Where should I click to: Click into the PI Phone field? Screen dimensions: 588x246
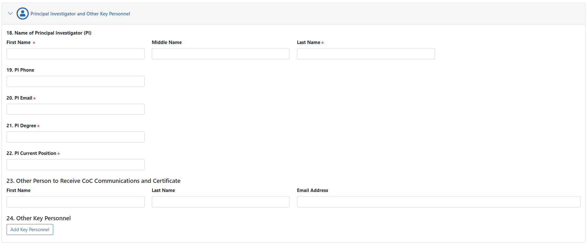click(x=75, y=81)
